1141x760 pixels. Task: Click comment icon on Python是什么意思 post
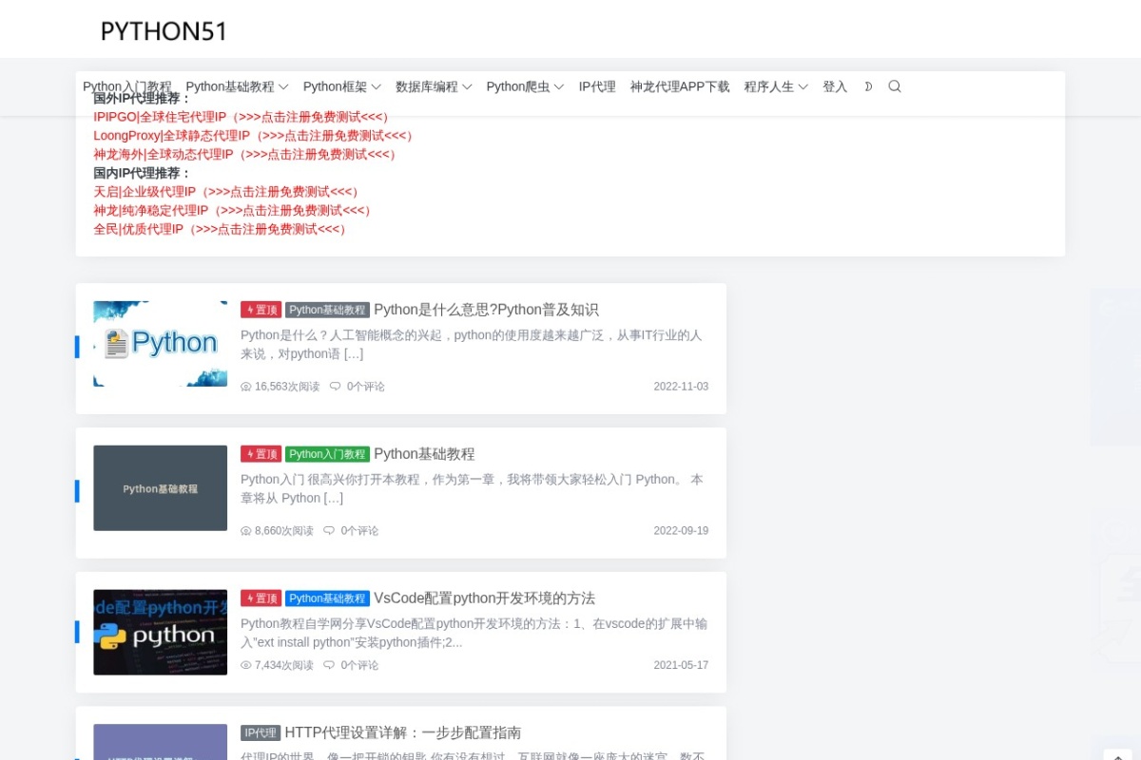click(336, 387)
